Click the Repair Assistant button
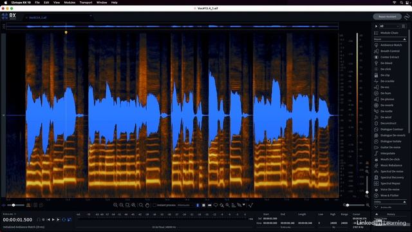 tap(388, 17)
